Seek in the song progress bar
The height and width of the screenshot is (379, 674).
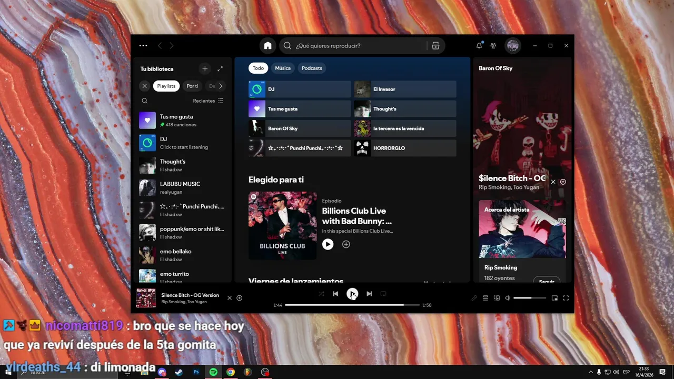[x=352, y=305]
